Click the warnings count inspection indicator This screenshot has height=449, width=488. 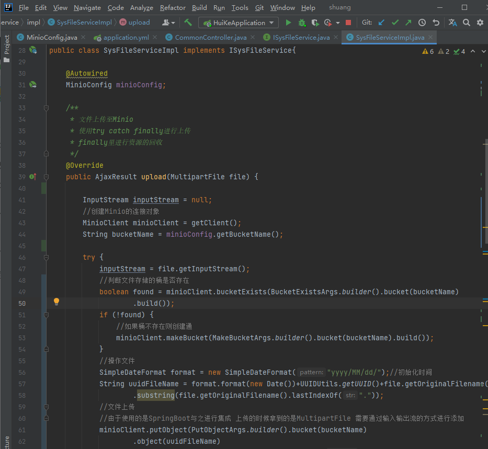(x=428, y=51)
